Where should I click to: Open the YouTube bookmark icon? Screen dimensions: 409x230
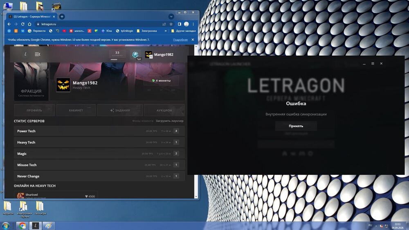point(64,31)
